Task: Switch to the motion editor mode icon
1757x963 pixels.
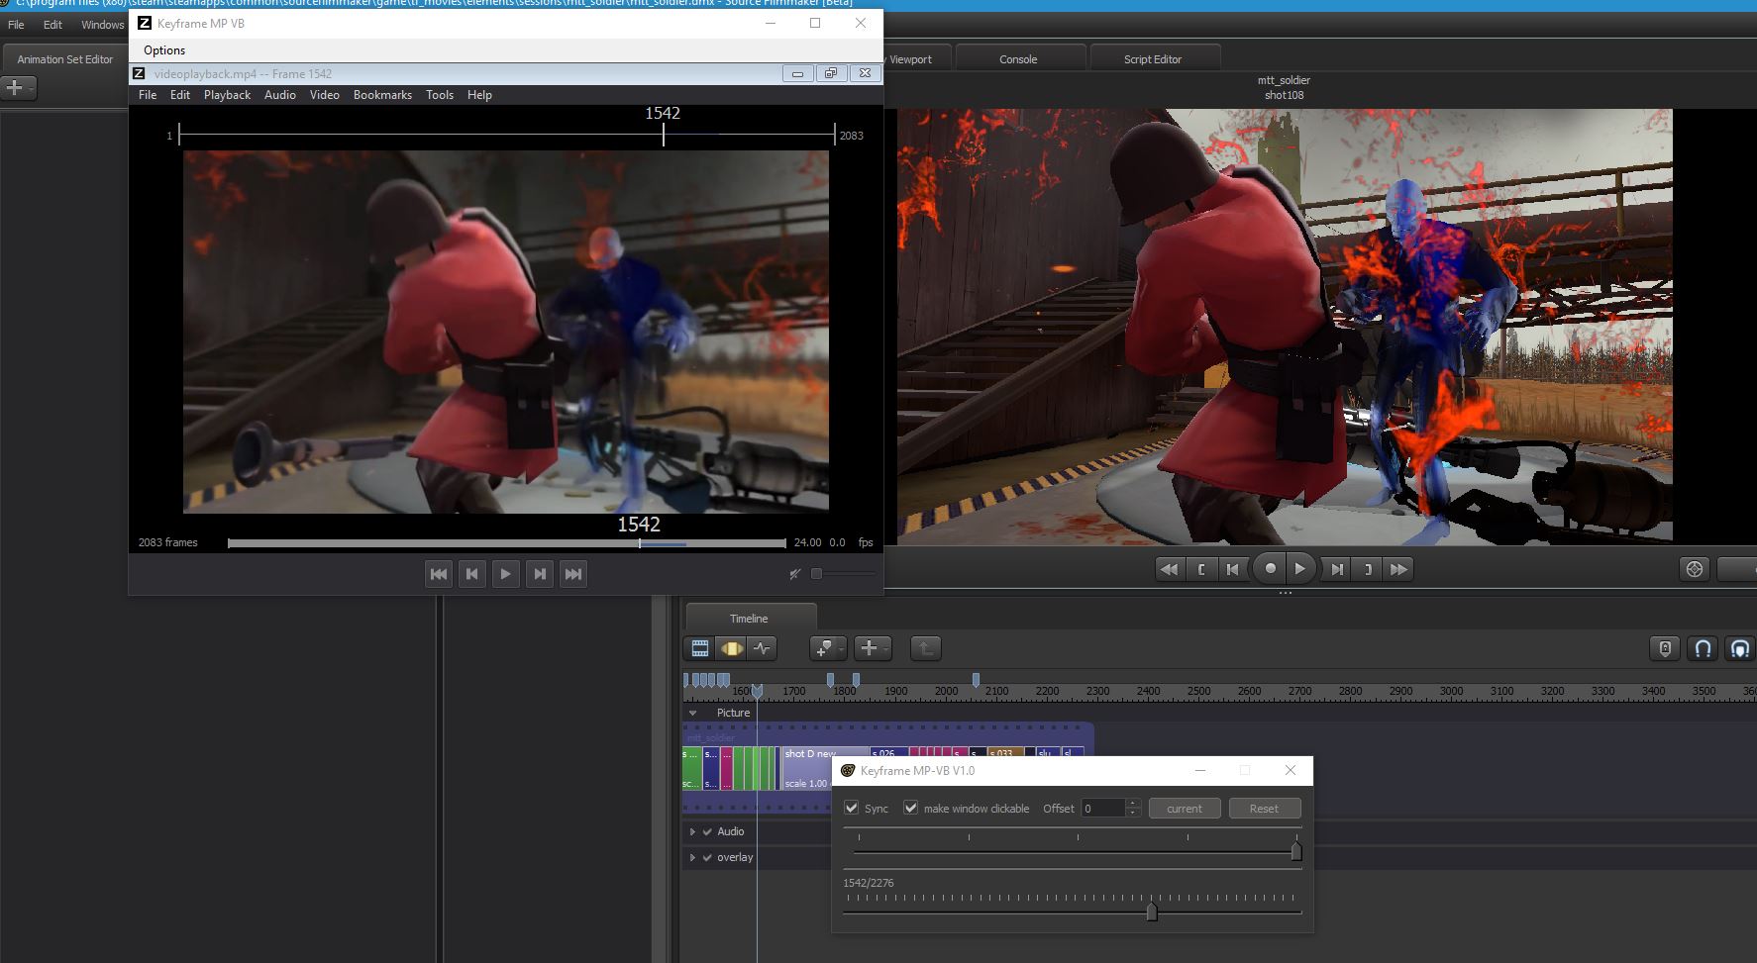Action: (731, 648)
